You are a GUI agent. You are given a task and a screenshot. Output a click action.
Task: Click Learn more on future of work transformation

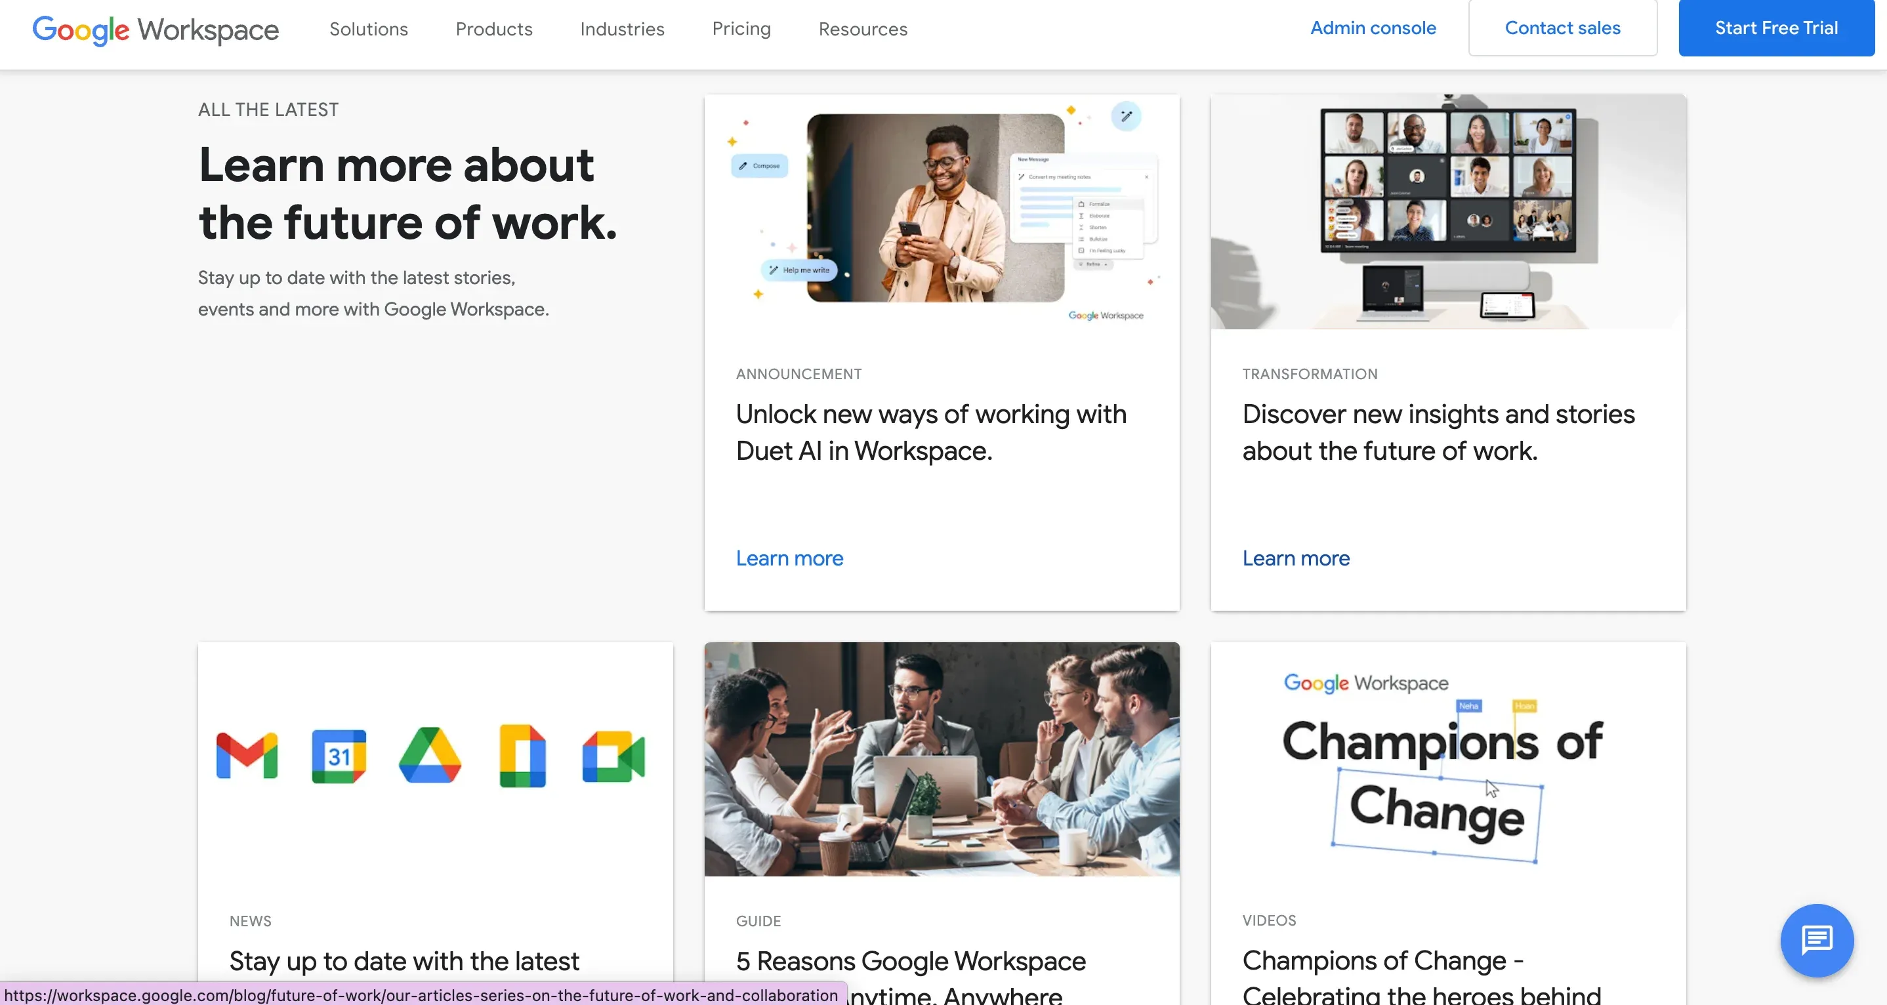coord(1295,558)
